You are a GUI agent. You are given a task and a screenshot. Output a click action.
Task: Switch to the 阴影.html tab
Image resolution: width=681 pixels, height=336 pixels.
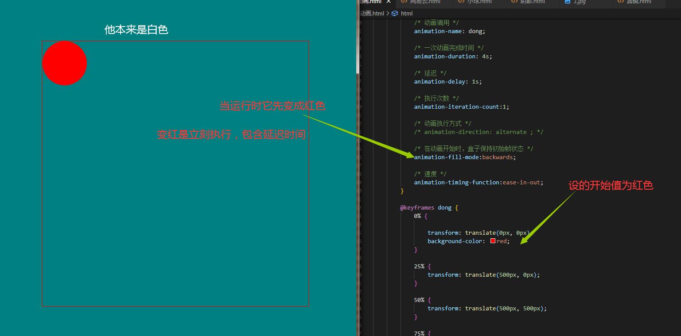pos(533,2)
